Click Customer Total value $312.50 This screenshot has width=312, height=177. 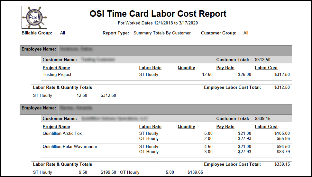263,60
